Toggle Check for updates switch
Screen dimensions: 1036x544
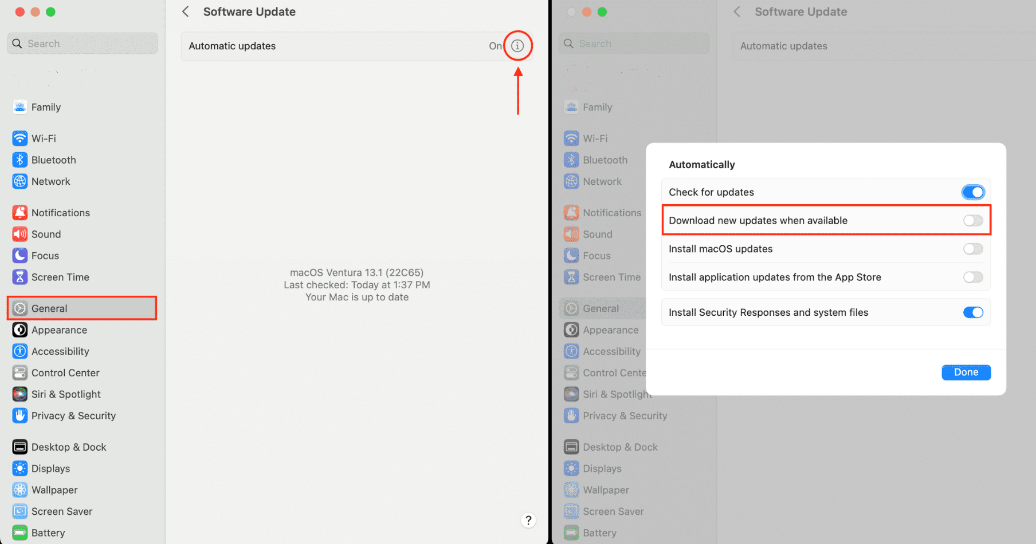click(x=973, y=192)
